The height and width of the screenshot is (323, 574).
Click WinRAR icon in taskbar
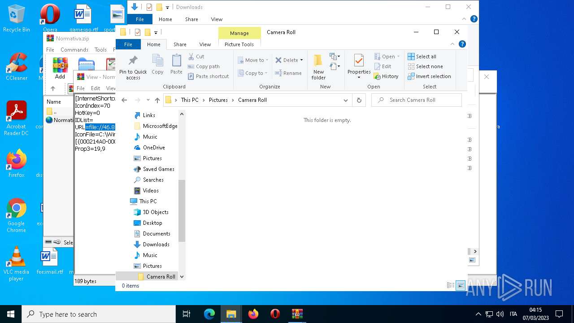point(297,314)
